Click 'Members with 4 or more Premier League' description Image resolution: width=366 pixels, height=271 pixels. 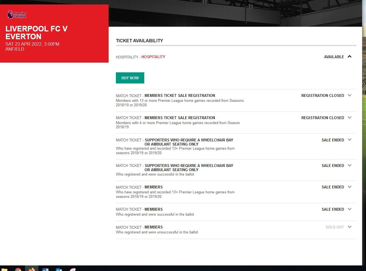coord(178,125)
